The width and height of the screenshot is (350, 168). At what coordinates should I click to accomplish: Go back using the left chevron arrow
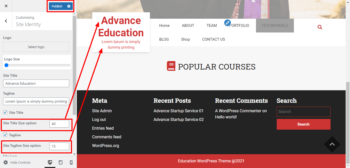(6, 21)
